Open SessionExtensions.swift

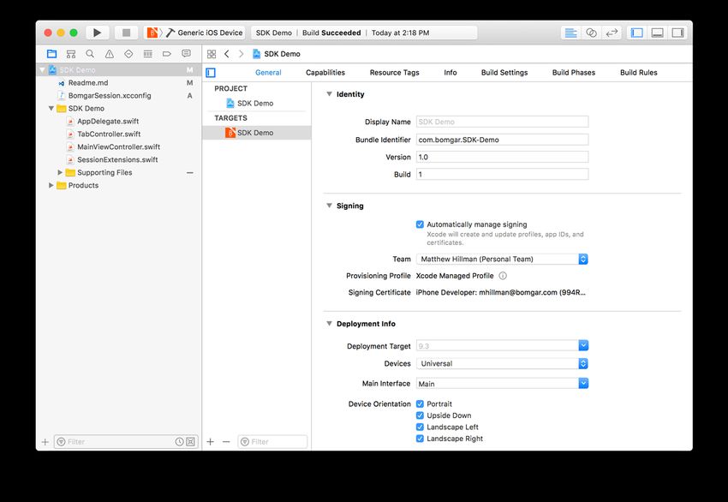(x=117, y=159)
